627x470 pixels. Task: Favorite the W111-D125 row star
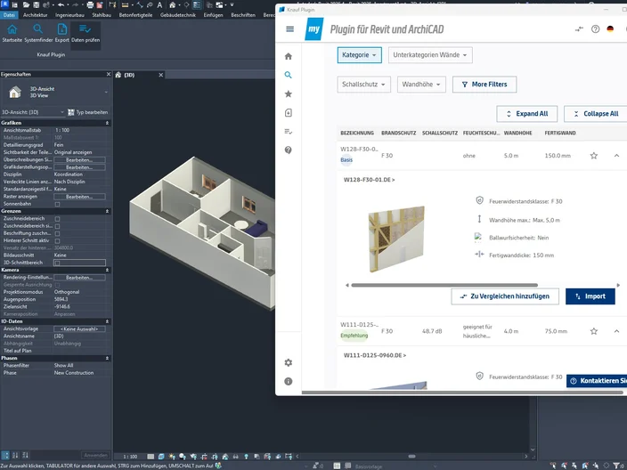594,331
